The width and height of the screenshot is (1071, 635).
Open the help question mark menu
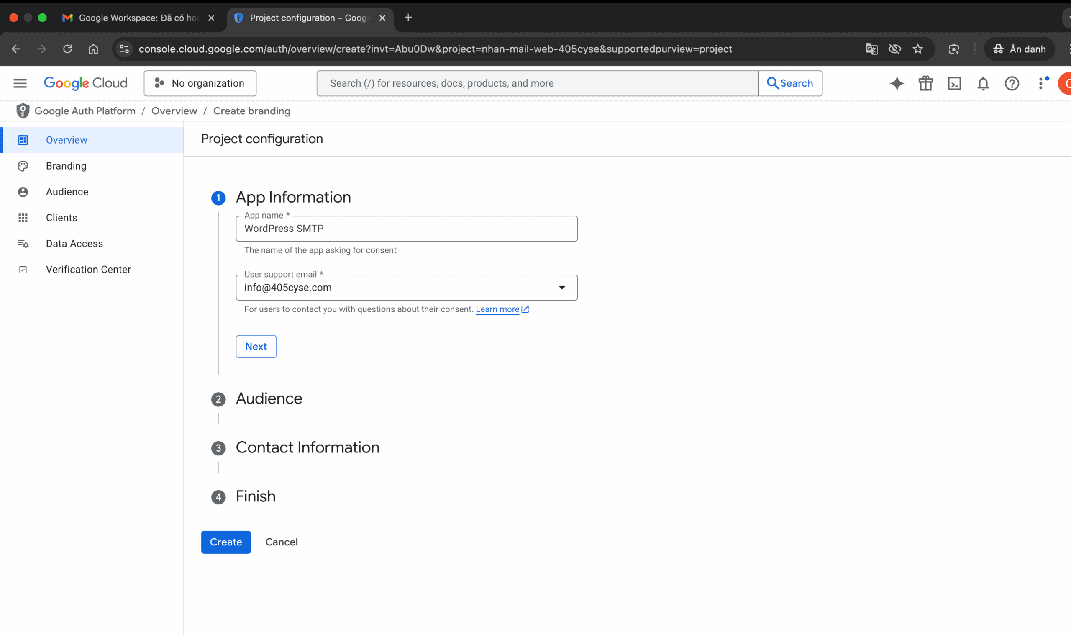click(1012, 83)
